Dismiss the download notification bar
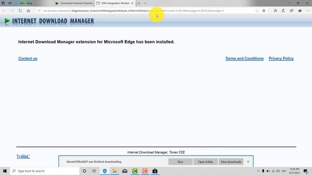 [248, 162]
